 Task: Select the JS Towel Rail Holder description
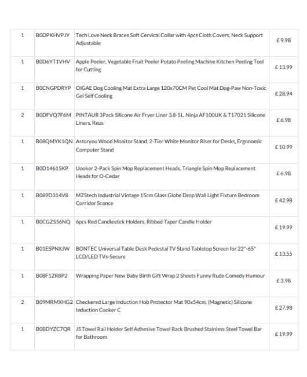pyautogui.click(x=169, y=333)
